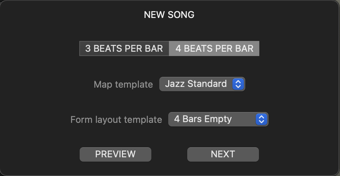Select the 4 BEATS PER BAR option

(x=214, y=48)
